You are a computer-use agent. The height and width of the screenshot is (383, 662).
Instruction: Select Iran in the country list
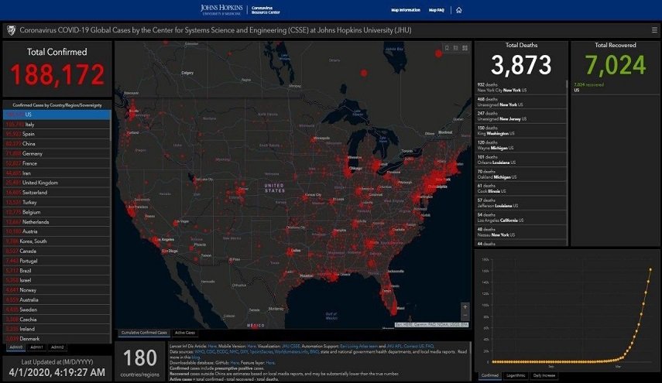pyautogui.click(x=57, y=173)
